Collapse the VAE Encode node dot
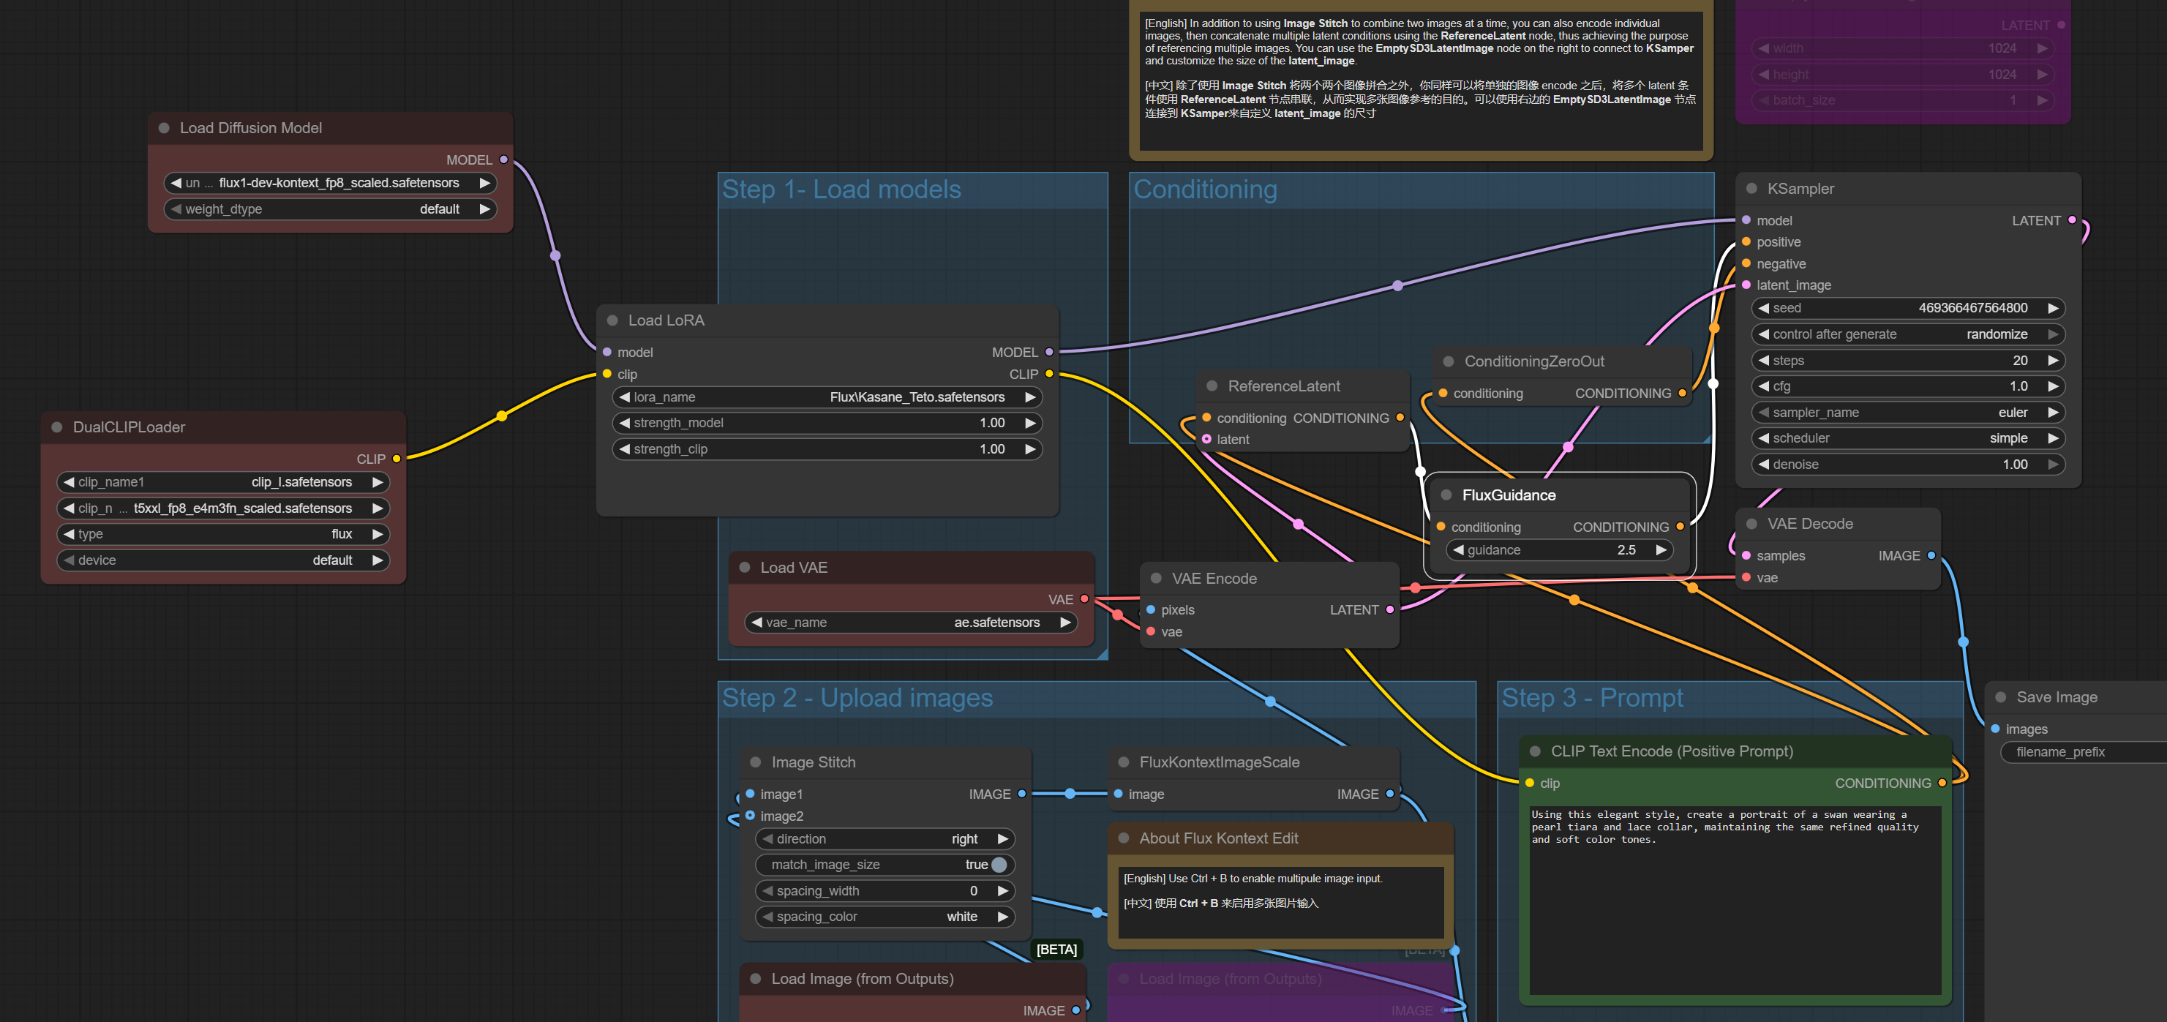 click(1156, 579)
